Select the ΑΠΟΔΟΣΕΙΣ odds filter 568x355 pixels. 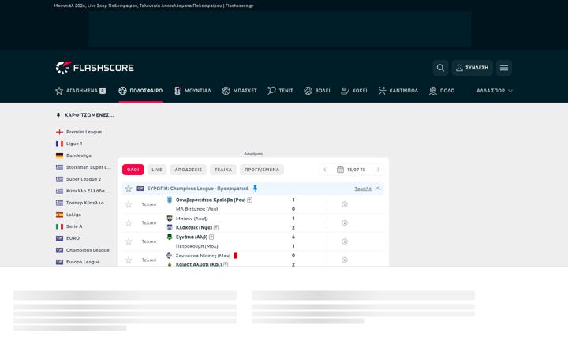pos(189,170)
